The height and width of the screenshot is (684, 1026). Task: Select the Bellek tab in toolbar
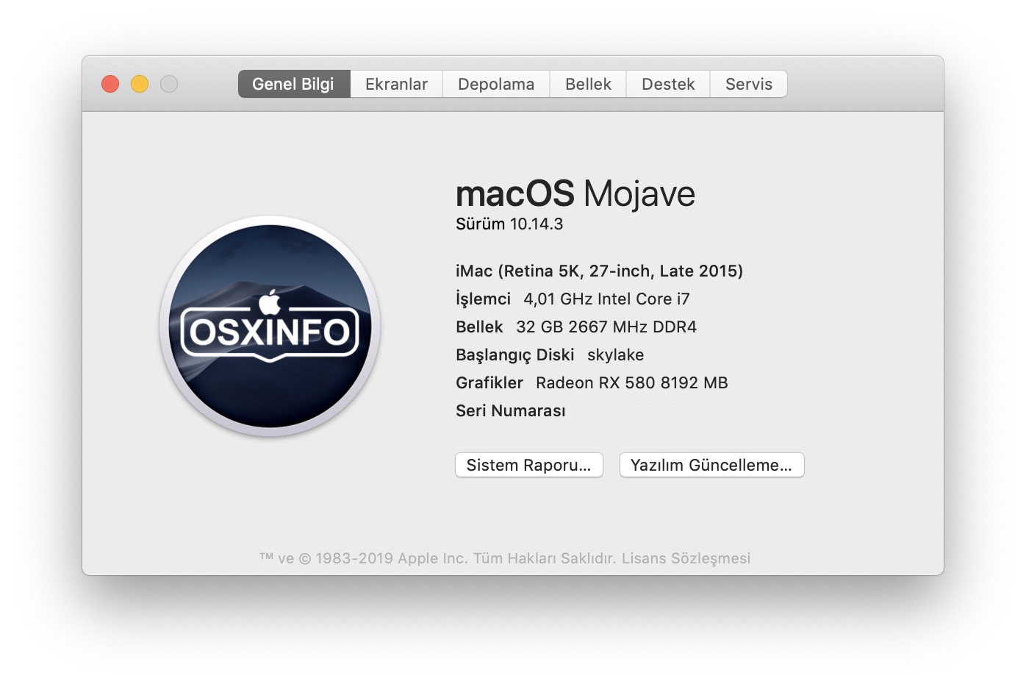588,84
